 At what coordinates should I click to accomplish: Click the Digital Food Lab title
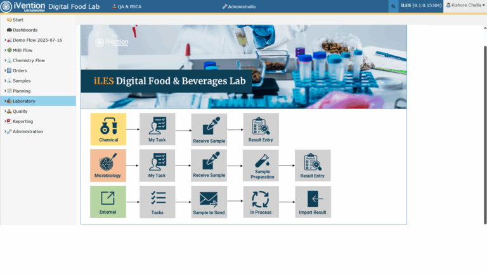(74, 6)
